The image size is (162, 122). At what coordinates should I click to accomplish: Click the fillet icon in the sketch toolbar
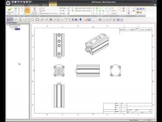coord(66,20)
